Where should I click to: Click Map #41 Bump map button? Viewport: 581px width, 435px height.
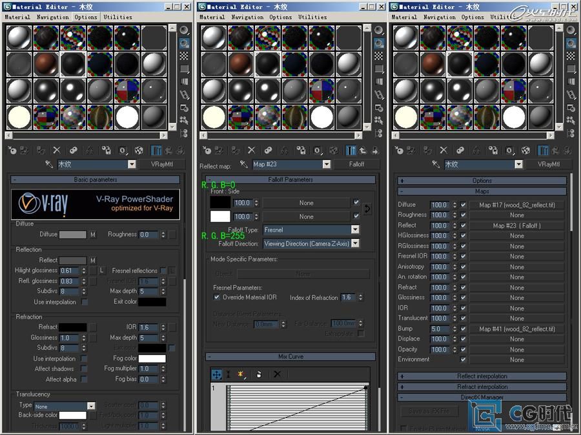517,328
